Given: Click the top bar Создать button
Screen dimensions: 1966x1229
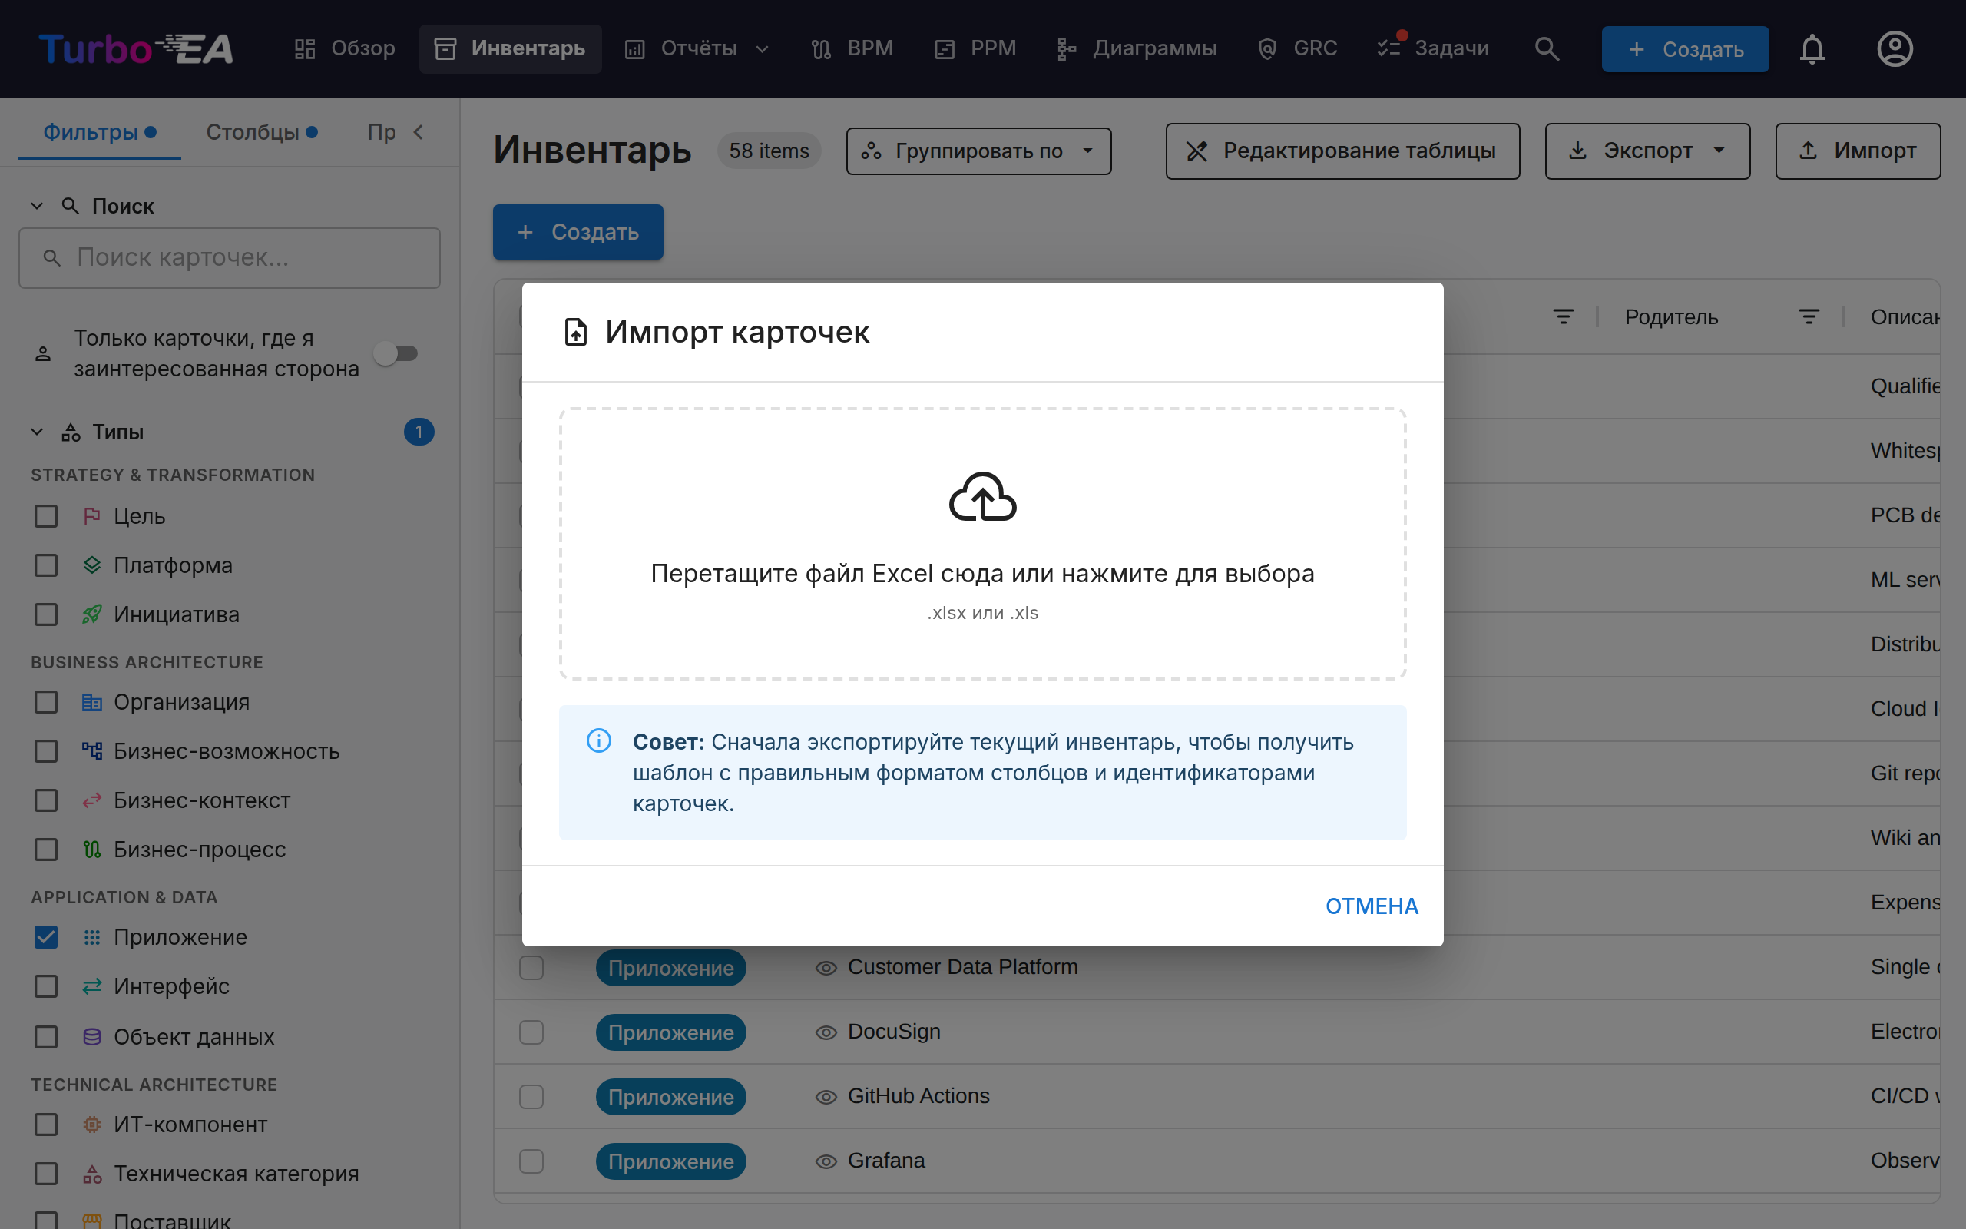Looking at the screenshot, I should coord(1685,48).
